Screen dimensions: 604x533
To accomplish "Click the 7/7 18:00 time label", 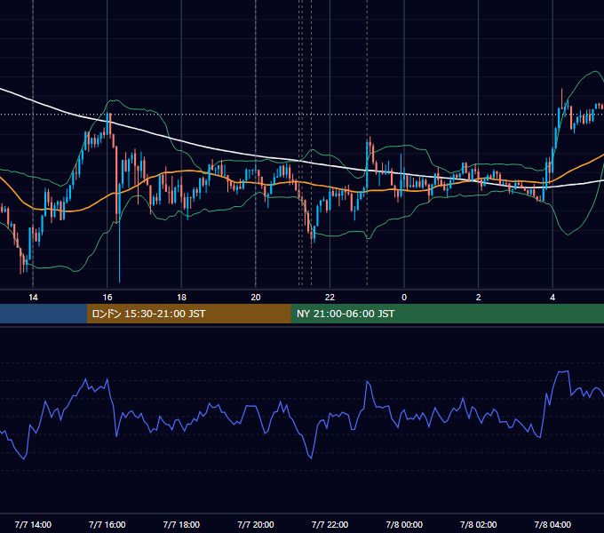I will (181, 524).
